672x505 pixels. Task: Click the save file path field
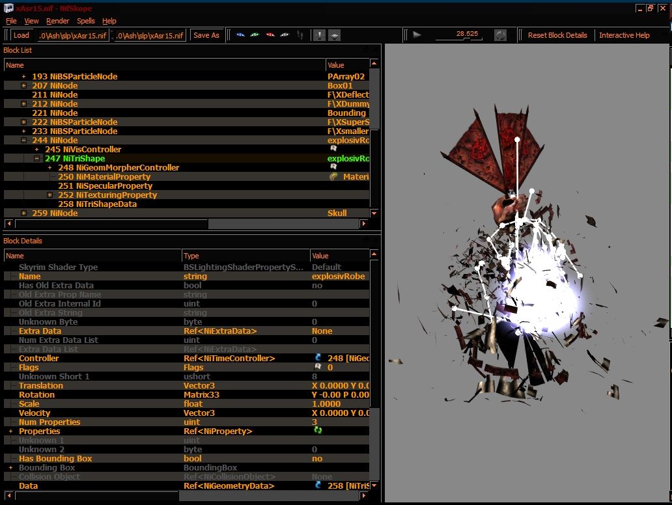pos(150,36)
